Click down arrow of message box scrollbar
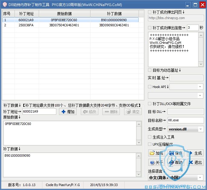 pyautogui.click(x=201, y=64)
